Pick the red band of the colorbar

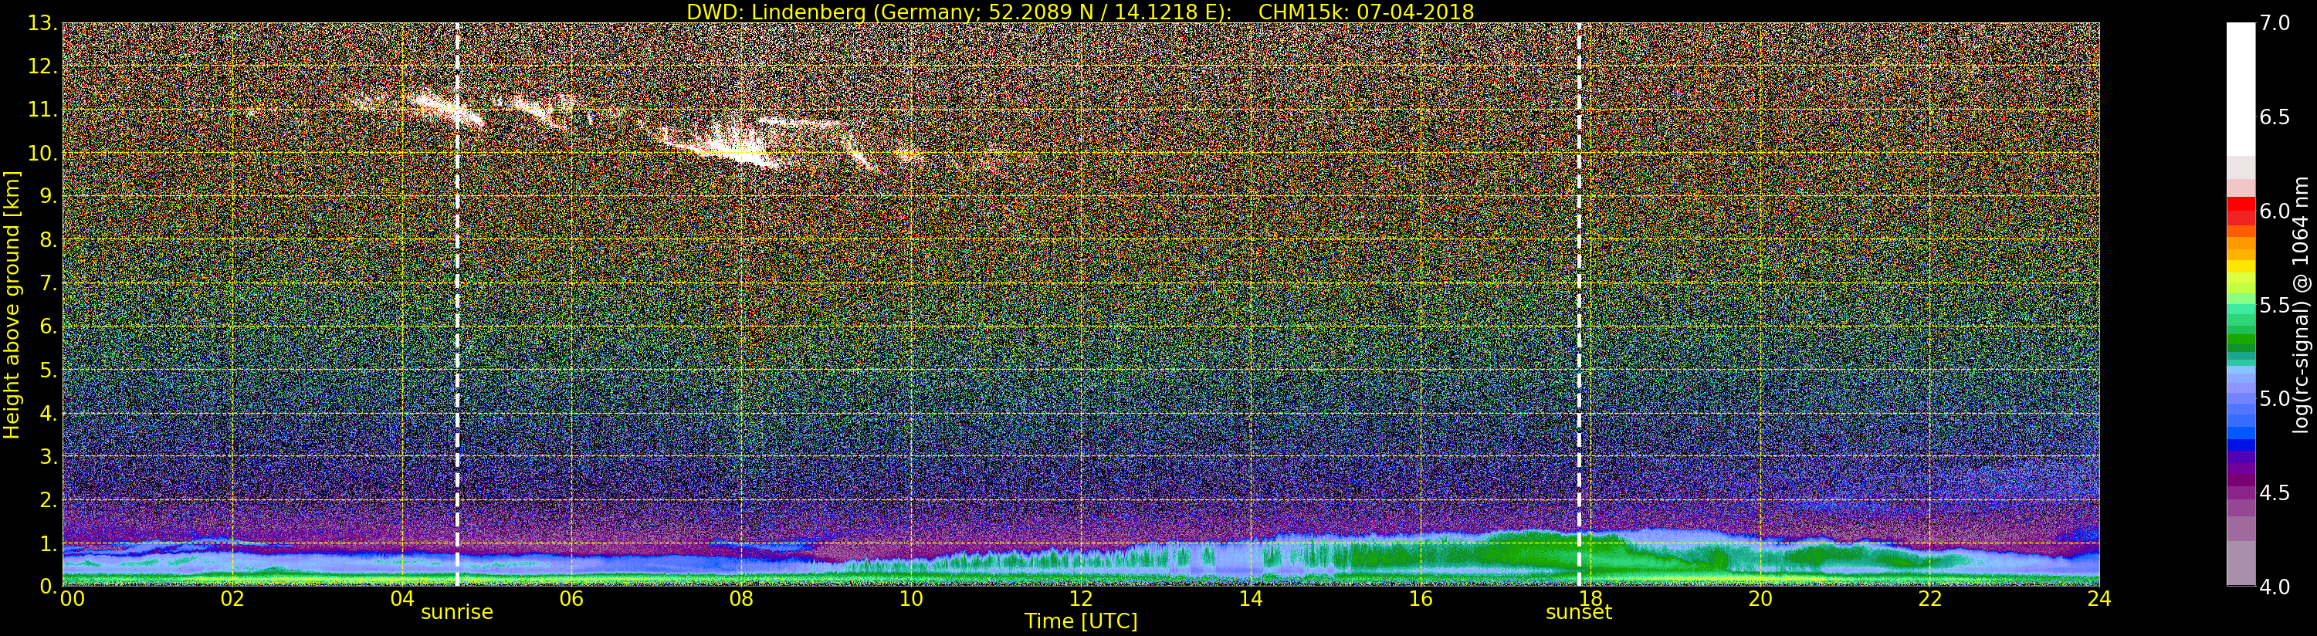(x=2241, y=211)
